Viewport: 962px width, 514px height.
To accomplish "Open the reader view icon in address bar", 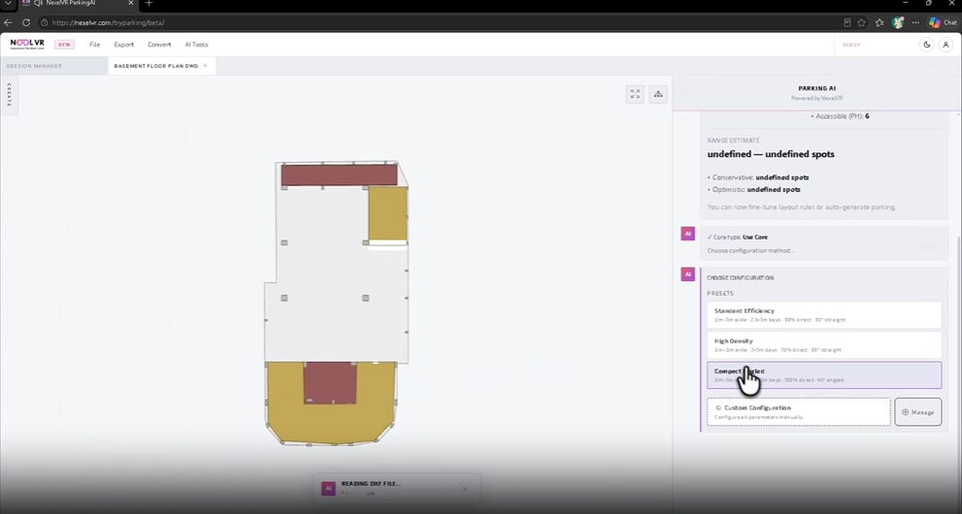I will tap(846, 22).
